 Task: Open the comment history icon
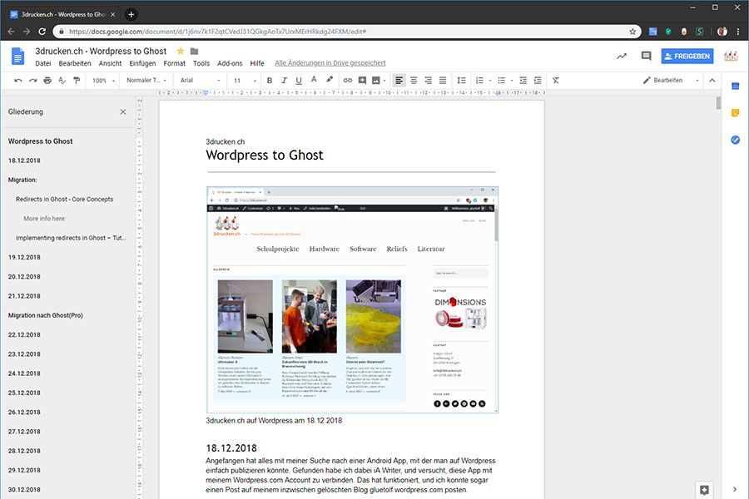(647, 56)
